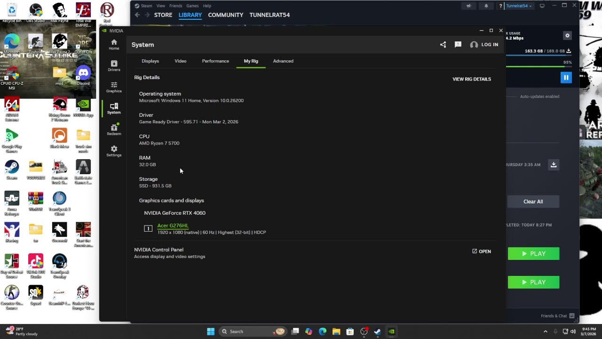Open the Help menu in Steam
The image size is (602, 339).
pyautogui.click(x=207, y=6)
